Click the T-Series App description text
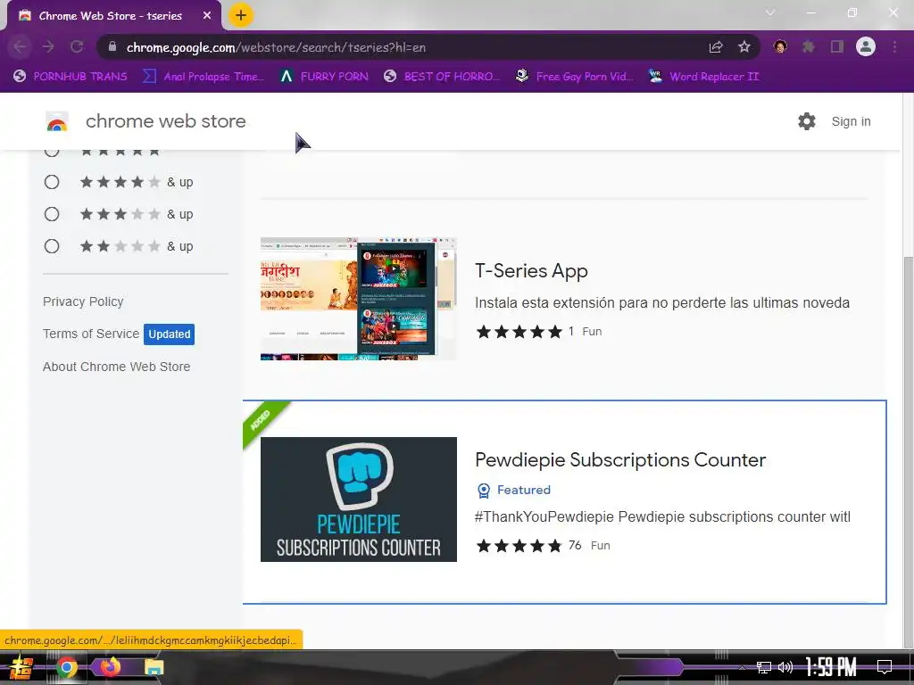This screenshot has width=914, height=685. [662, 303]
